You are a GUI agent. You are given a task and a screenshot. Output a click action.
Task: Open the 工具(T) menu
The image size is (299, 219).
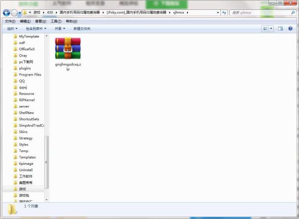[x=56, y=21]
